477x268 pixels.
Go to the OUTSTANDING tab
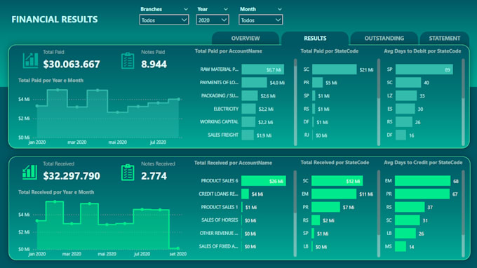384,39
